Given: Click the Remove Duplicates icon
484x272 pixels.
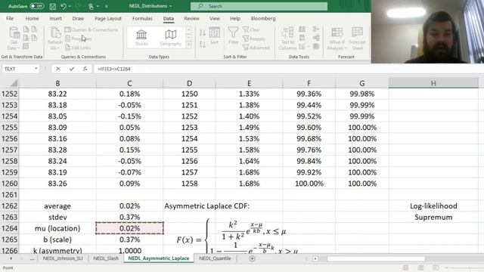Looking at the screenshot, I should point(302,38).
